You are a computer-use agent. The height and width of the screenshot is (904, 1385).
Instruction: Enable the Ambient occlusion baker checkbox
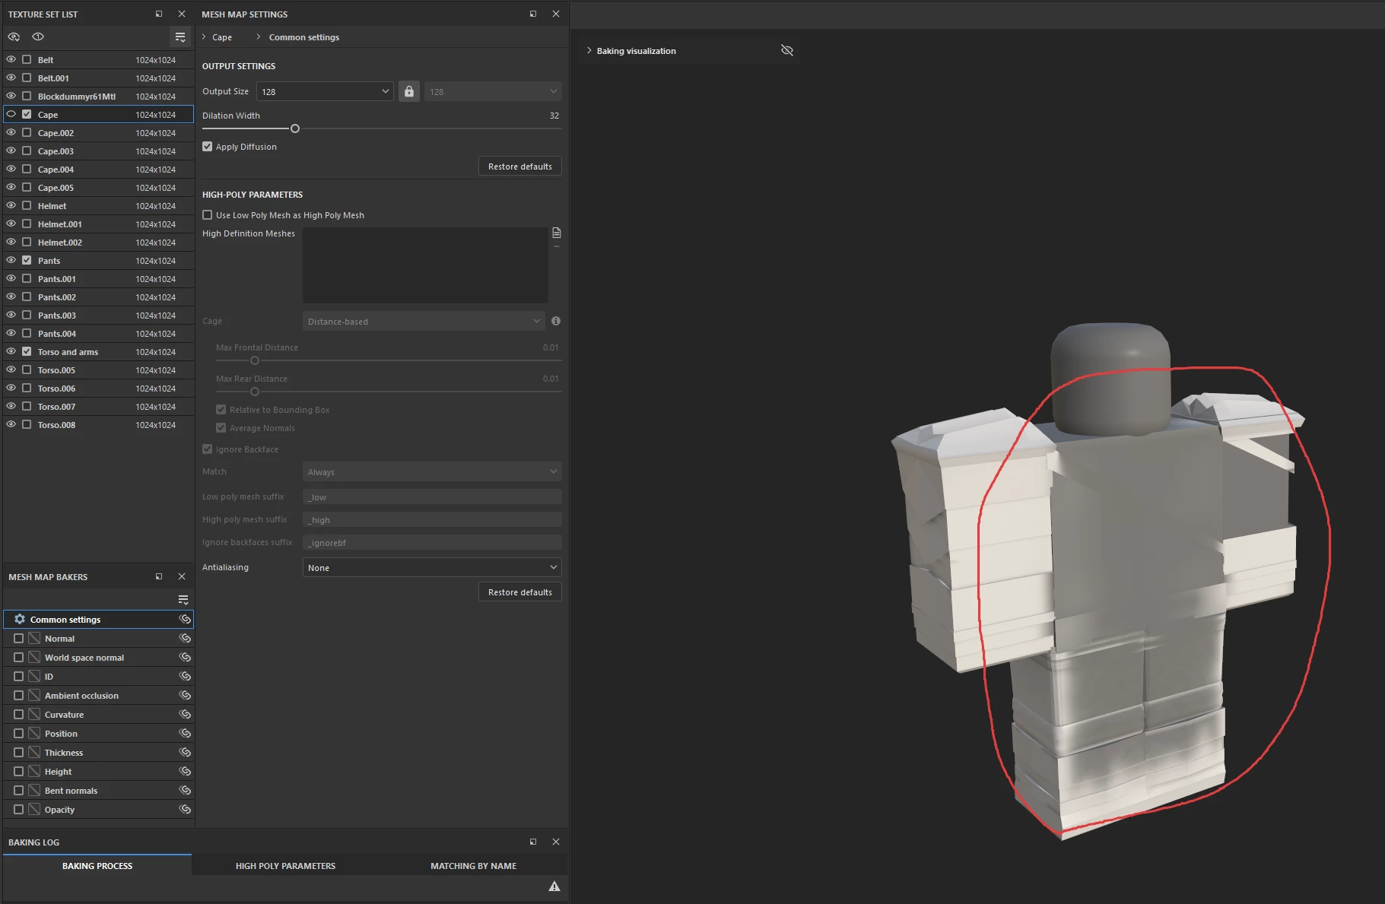pos(19,695)
